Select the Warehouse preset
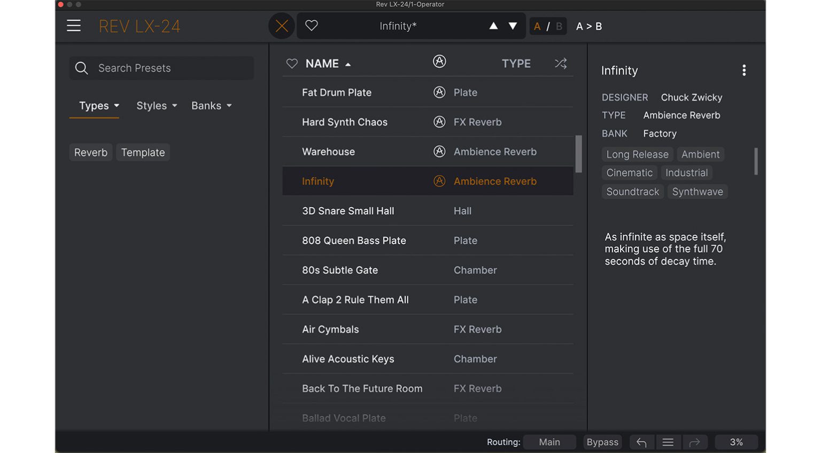821x453 pixels. pos(328,152)
